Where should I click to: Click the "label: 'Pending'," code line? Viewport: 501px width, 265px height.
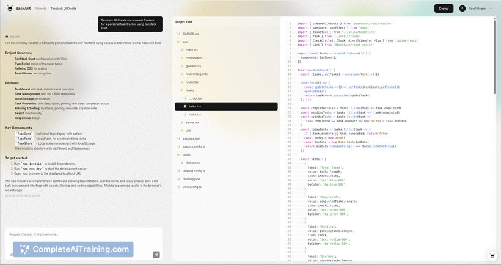(322, 227)
